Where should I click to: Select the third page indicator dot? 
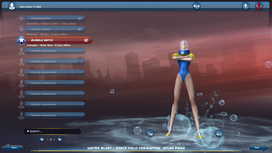(54, 139)
